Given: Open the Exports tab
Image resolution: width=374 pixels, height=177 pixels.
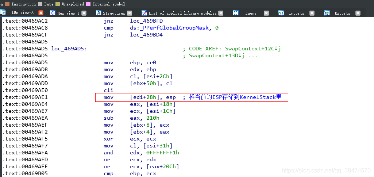Looking at the screenshot, I should click(343, 13).
